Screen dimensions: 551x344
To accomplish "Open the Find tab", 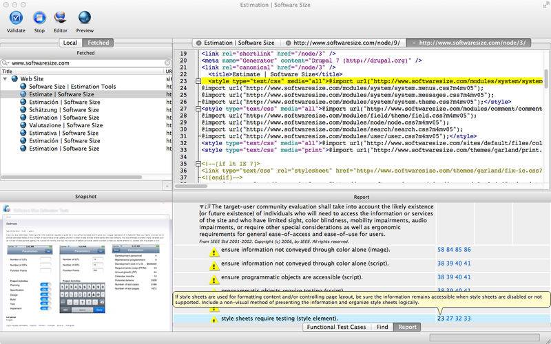I will click(x=382, y=327).
